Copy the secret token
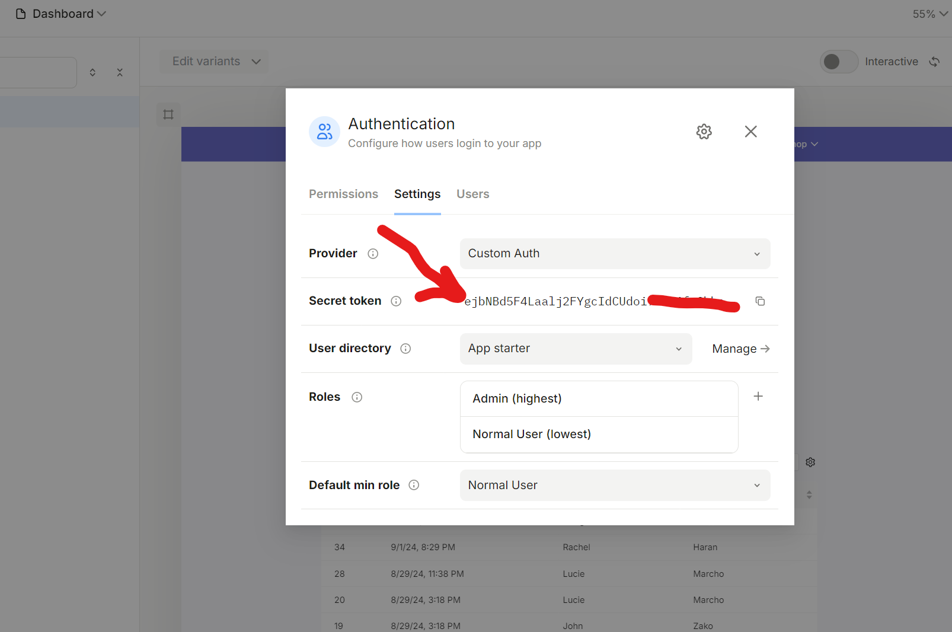This screenshot has width=952, height=632. click(760, 301)
